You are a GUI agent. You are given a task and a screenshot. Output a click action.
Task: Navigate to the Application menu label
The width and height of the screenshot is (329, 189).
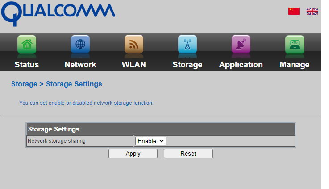pyautogui.click(x=241, y=65)
